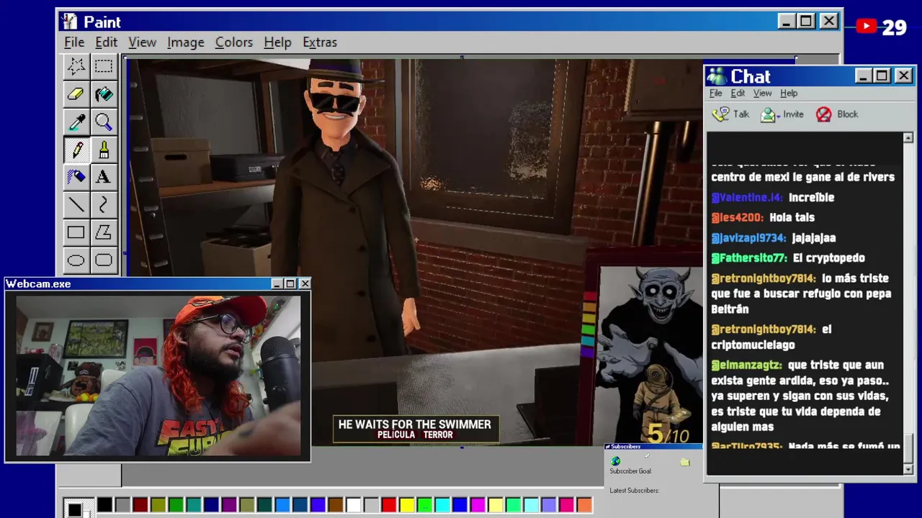This screenshot has width=922, height=518.
Task: Click username '@les4200' in chat
Action: click(x=737, y=217)
